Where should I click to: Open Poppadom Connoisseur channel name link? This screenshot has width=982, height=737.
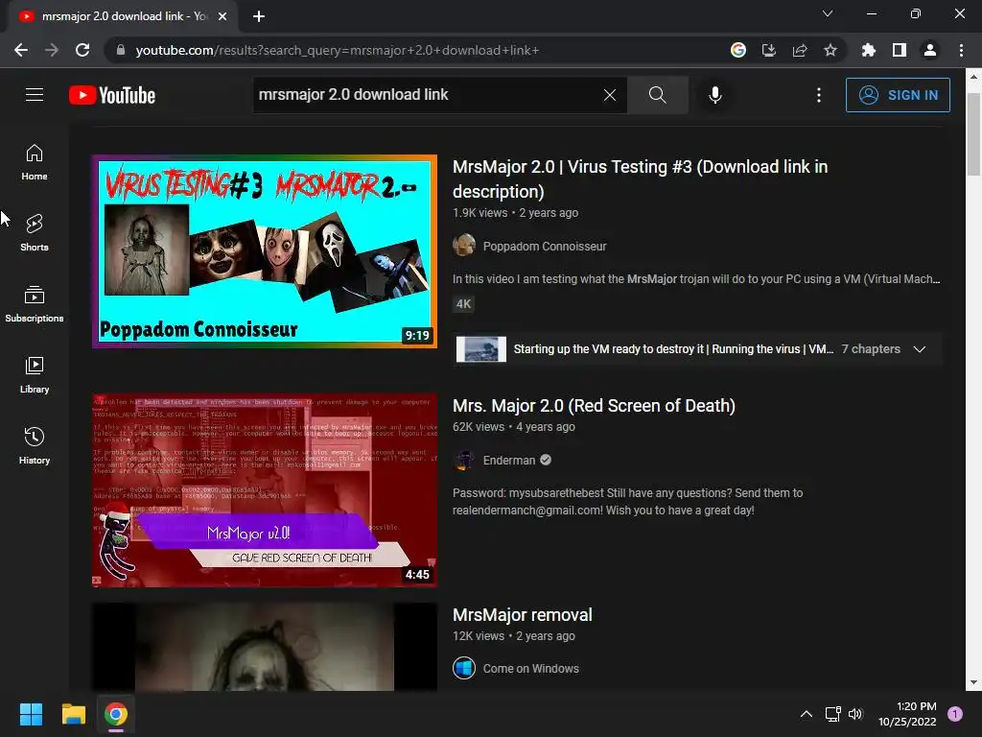[545, 247]
